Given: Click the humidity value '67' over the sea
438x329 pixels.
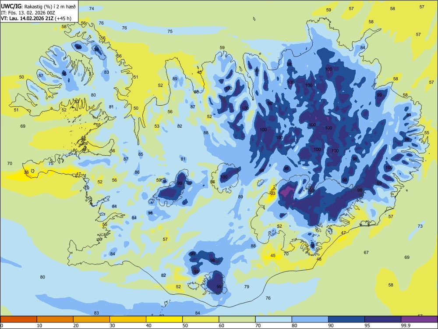Looking at the screenshot, I should point(366,252).
